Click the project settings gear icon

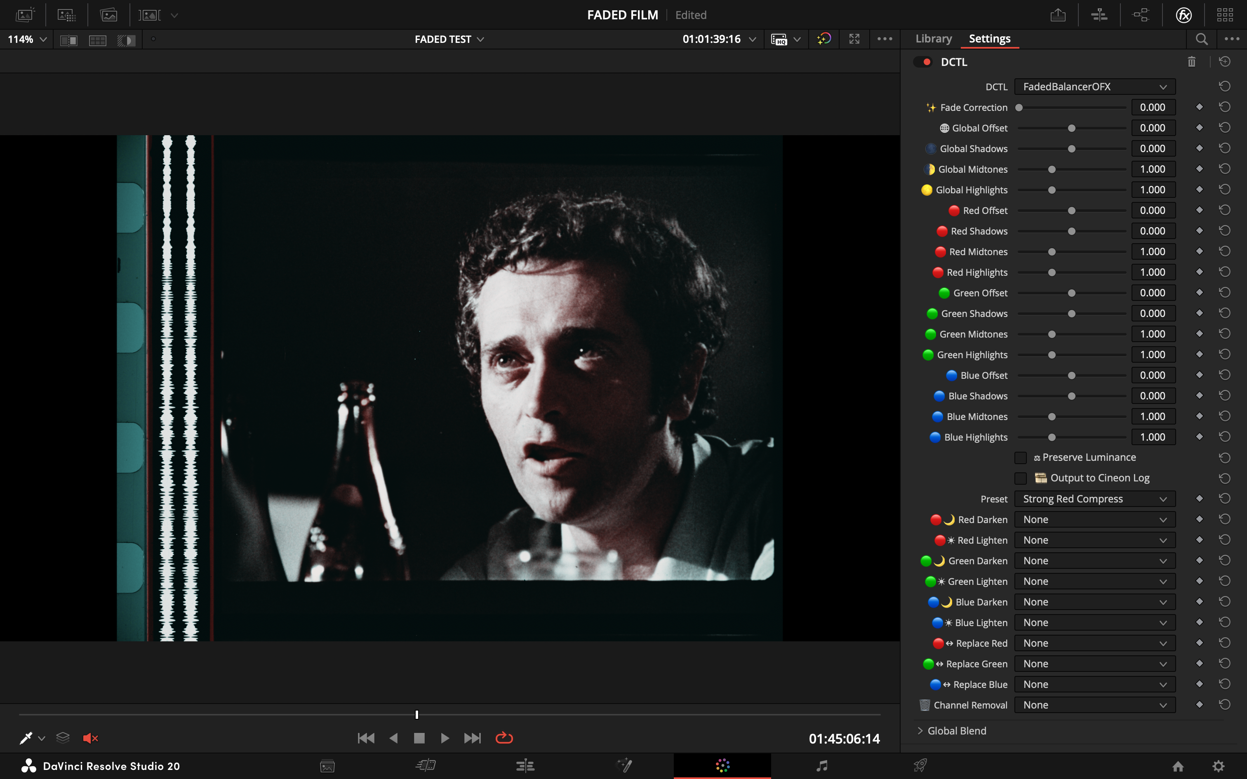(1218, 766)
